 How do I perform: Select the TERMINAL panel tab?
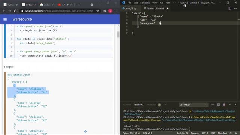(x=139, y=105)
